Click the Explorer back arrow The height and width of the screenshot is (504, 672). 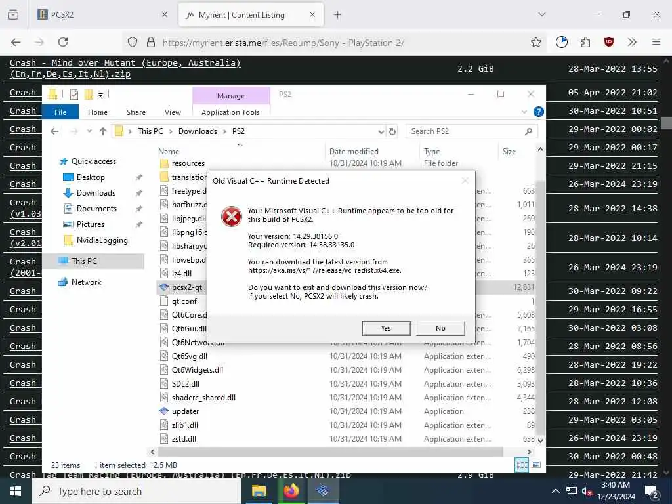[54, 131]
